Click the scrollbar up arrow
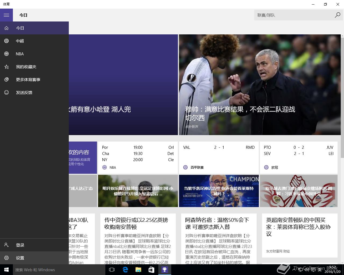344x275 pixels. (342, 36)
